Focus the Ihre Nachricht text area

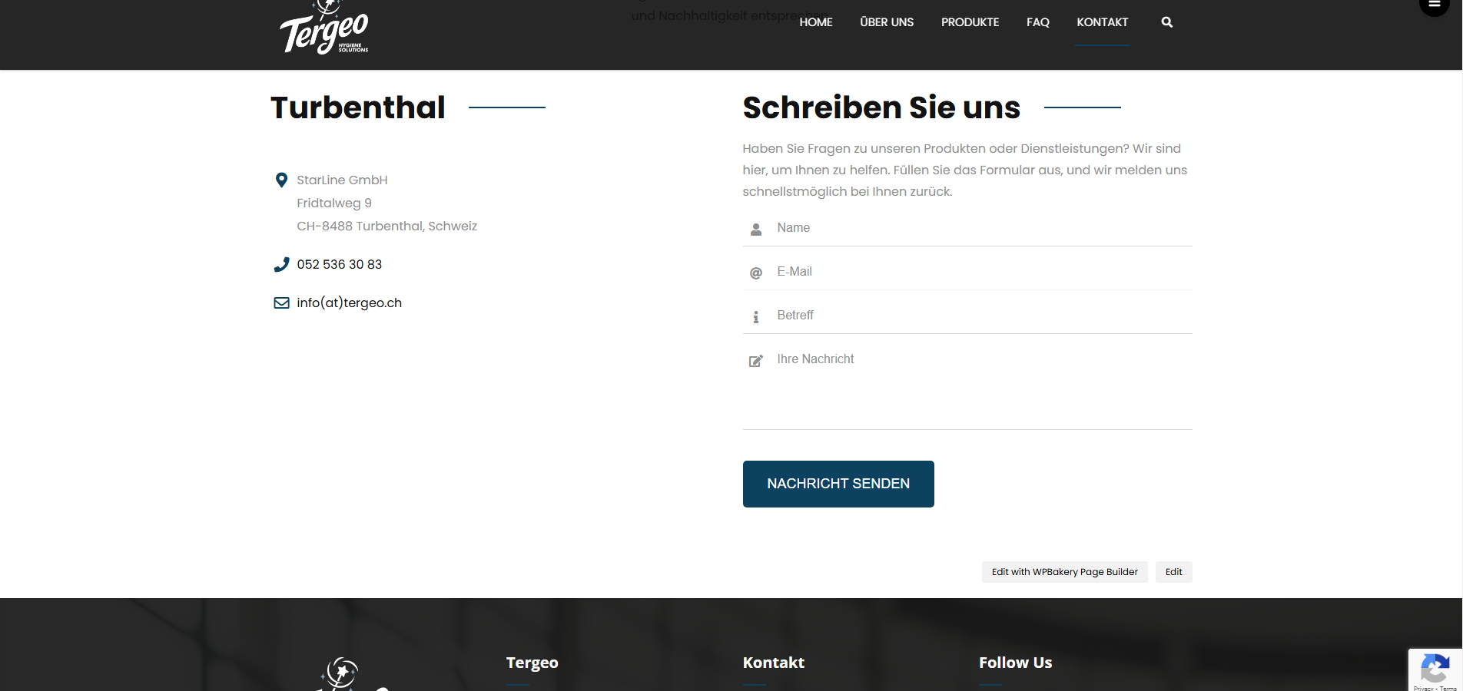coord(967,385)
